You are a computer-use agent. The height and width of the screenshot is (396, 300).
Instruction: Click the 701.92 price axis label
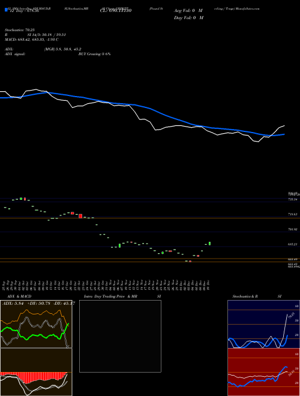292,229
